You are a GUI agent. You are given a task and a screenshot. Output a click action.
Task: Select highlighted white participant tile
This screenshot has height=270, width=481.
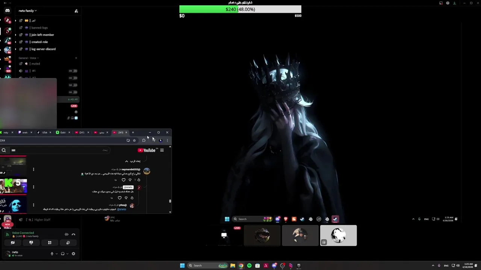tap(338, 235)
